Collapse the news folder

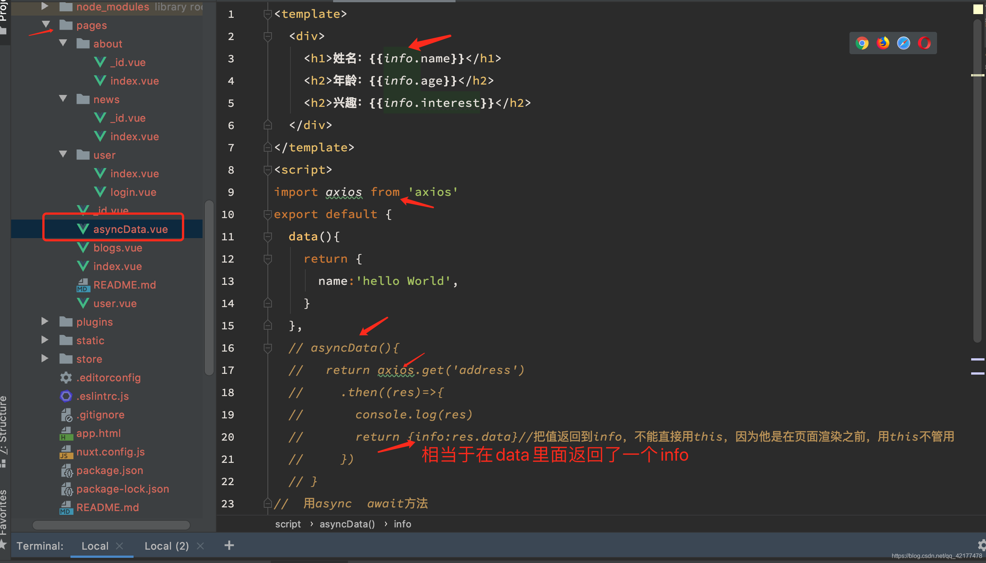[x=63, y=99]
